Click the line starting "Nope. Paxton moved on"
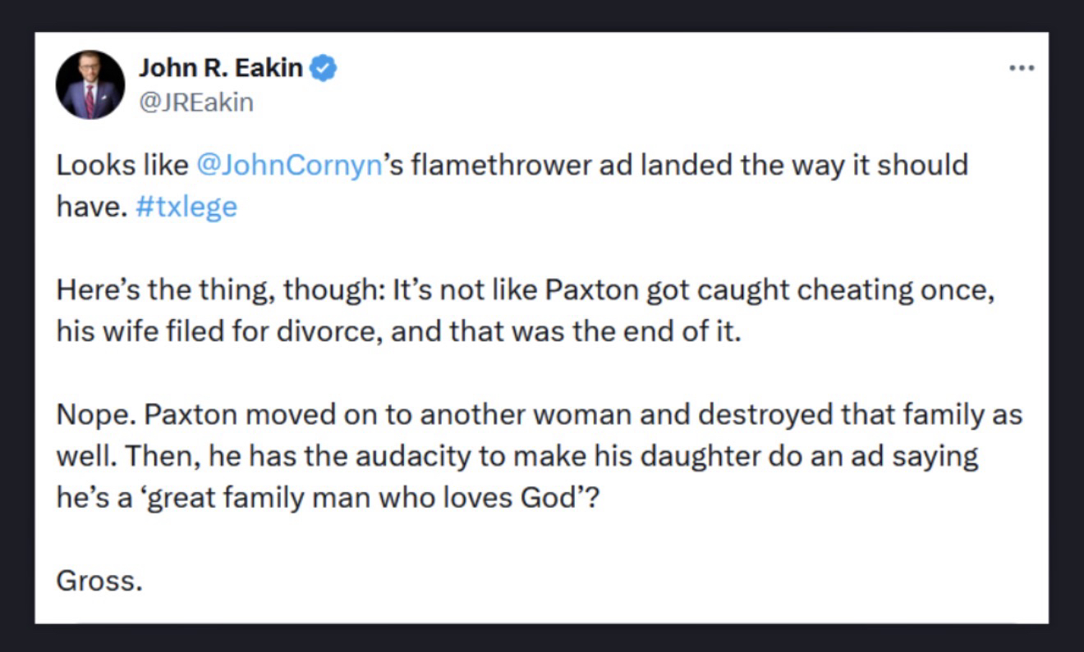The height and width of the screenshot is (652, 1084). click(x=539, y=415)
